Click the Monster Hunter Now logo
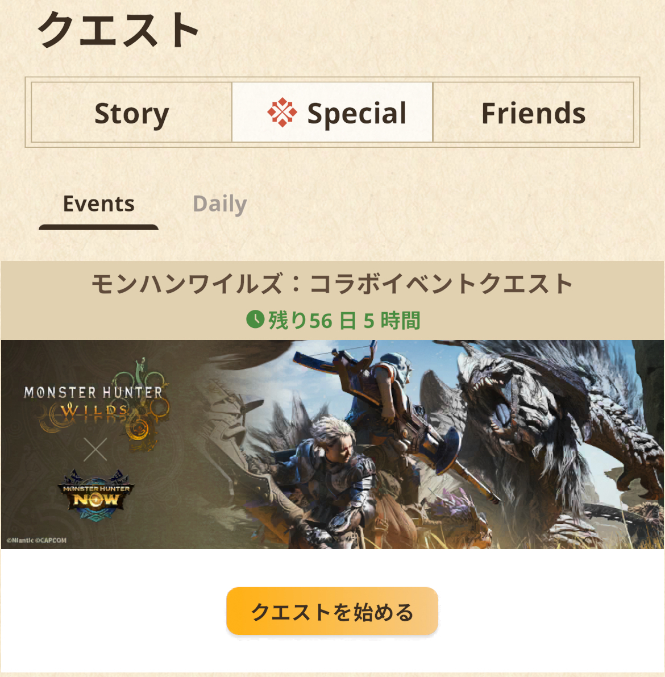This screenshot has width=665, height=677. [x=96, y=496]
